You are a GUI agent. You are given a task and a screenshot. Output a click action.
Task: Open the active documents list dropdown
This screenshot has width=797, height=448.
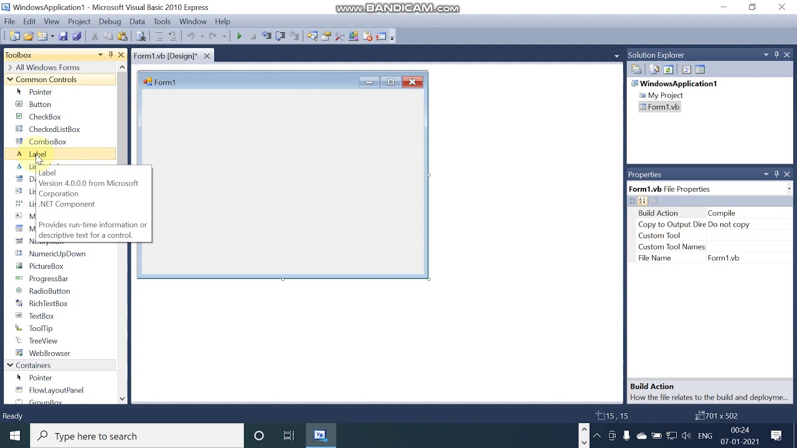616,56
